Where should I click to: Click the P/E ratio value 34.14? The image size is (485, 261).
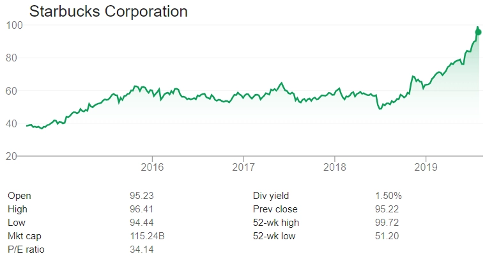click(x=142, y=249)
